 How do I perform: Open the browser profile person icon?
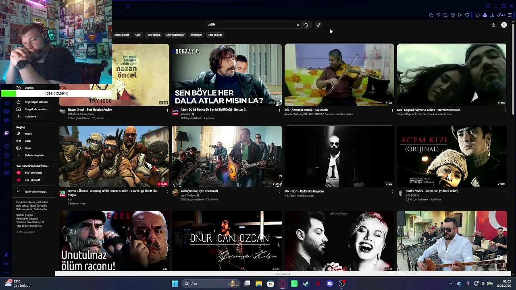click(x=485, y=15)
